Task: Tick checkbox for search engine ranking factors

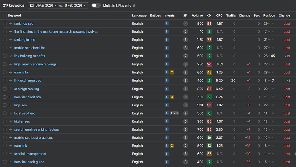Action: click(4, 129)
